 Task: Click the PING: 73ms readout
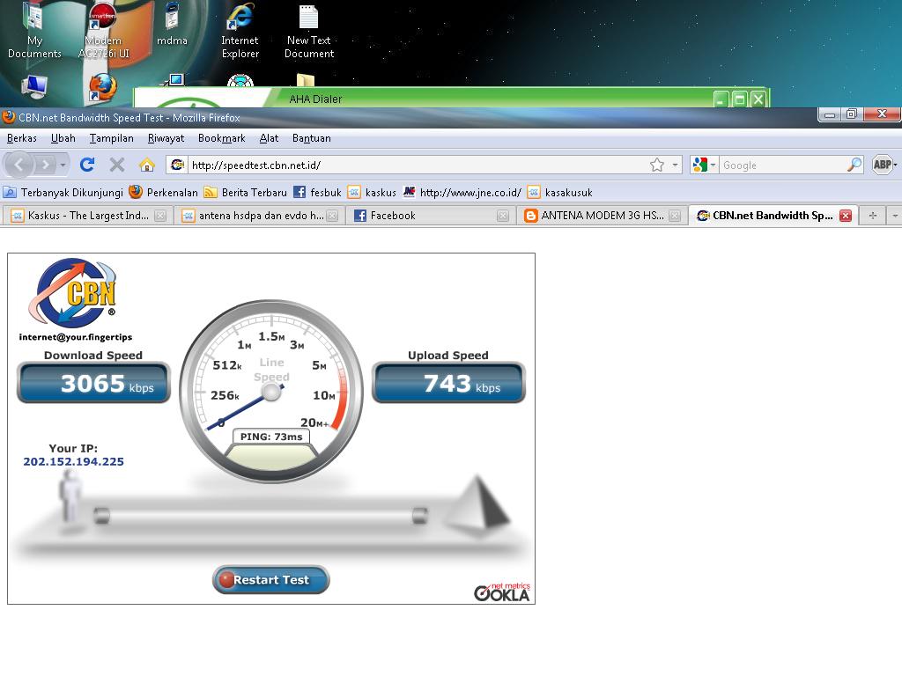pos(271,437)
